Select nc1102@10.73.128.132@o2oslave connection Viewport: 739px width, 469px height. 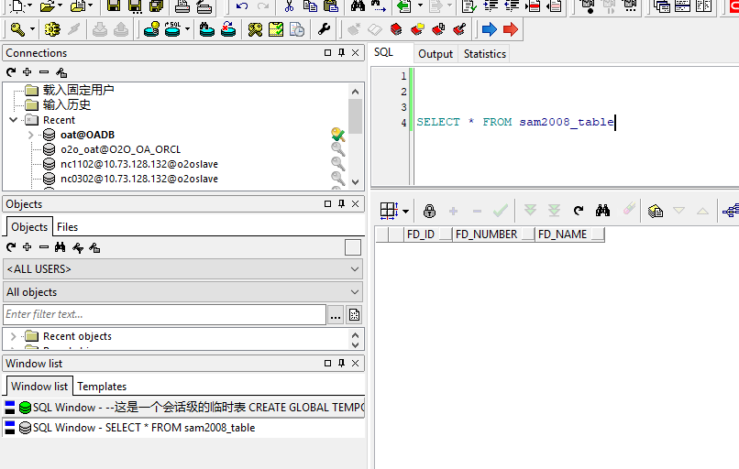tap(139, 164)
